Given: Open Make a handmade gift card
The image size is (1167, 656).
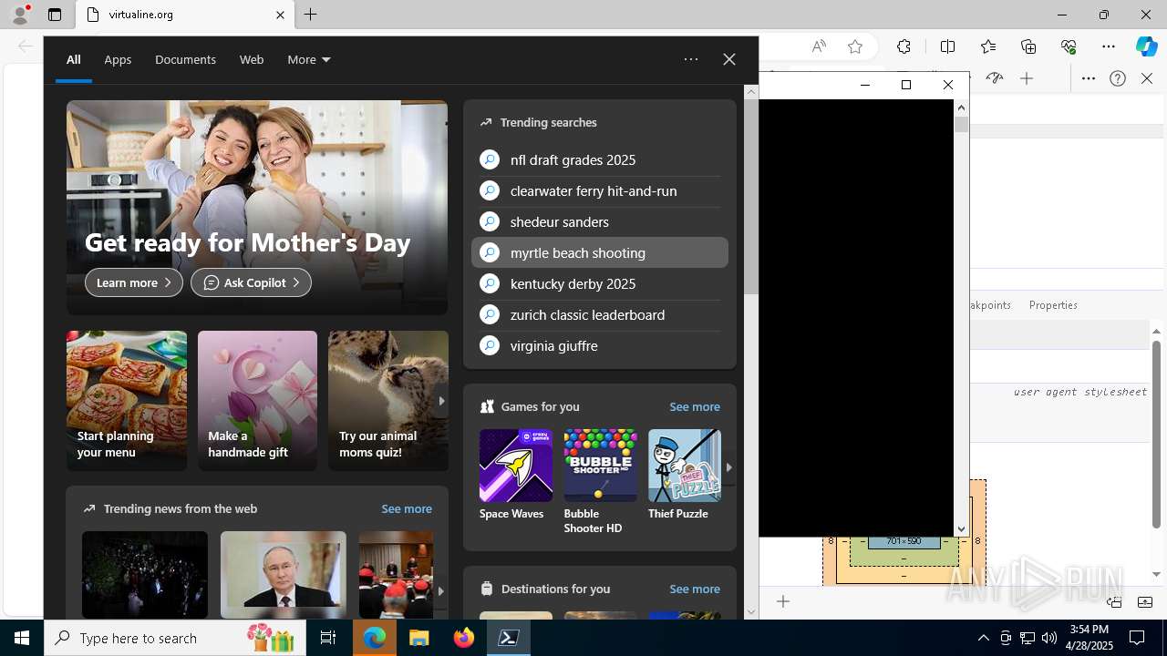Looking at the screenshot, I should point(257,401).
